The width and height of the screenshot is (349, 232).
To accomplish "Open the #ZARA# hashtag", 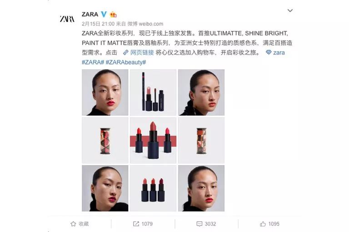I will (93, 62).
